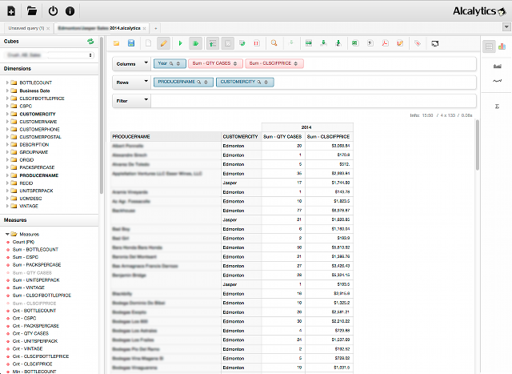Toggle the hide parents option

(214, 42)
